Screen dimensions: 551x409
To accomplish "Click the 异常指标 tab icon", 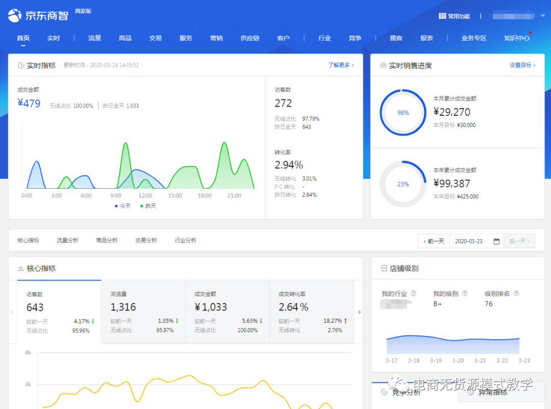I will pos(471,392).
